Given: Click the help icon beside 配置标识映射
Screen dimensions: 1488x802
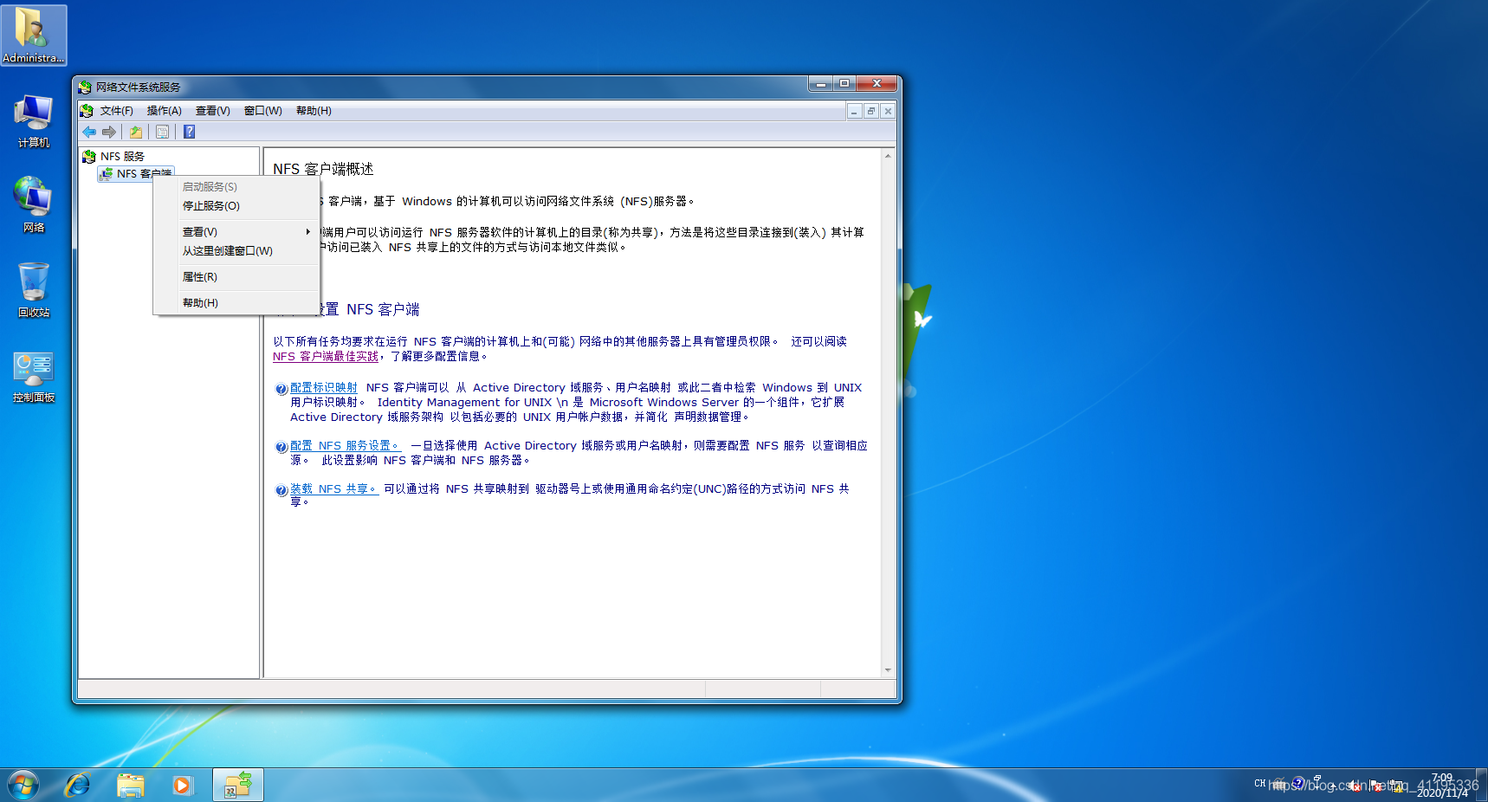Looking at the screenshot, I should pyautogui.click(x=281, y=389).
